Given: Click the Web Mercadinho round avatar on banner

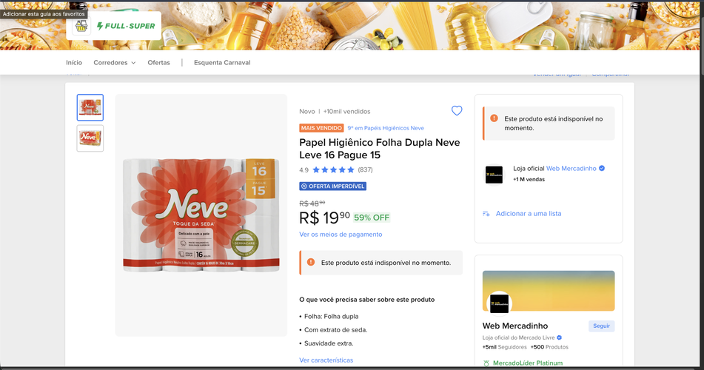Looking at the screenshot, I should tap(499, 303).
